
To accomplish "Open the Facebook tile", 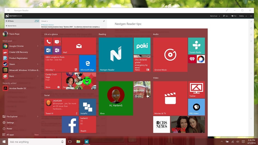I will click(70, 124).
